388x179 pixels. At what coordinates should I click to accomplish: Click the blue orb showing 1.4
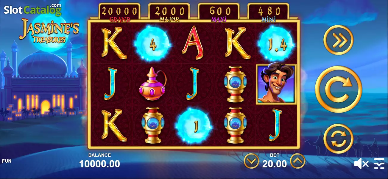[277, 43]
